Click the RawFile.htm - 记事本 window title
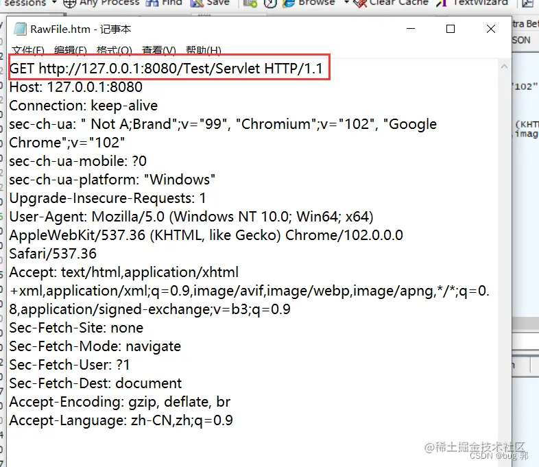 tap(81, 29)
